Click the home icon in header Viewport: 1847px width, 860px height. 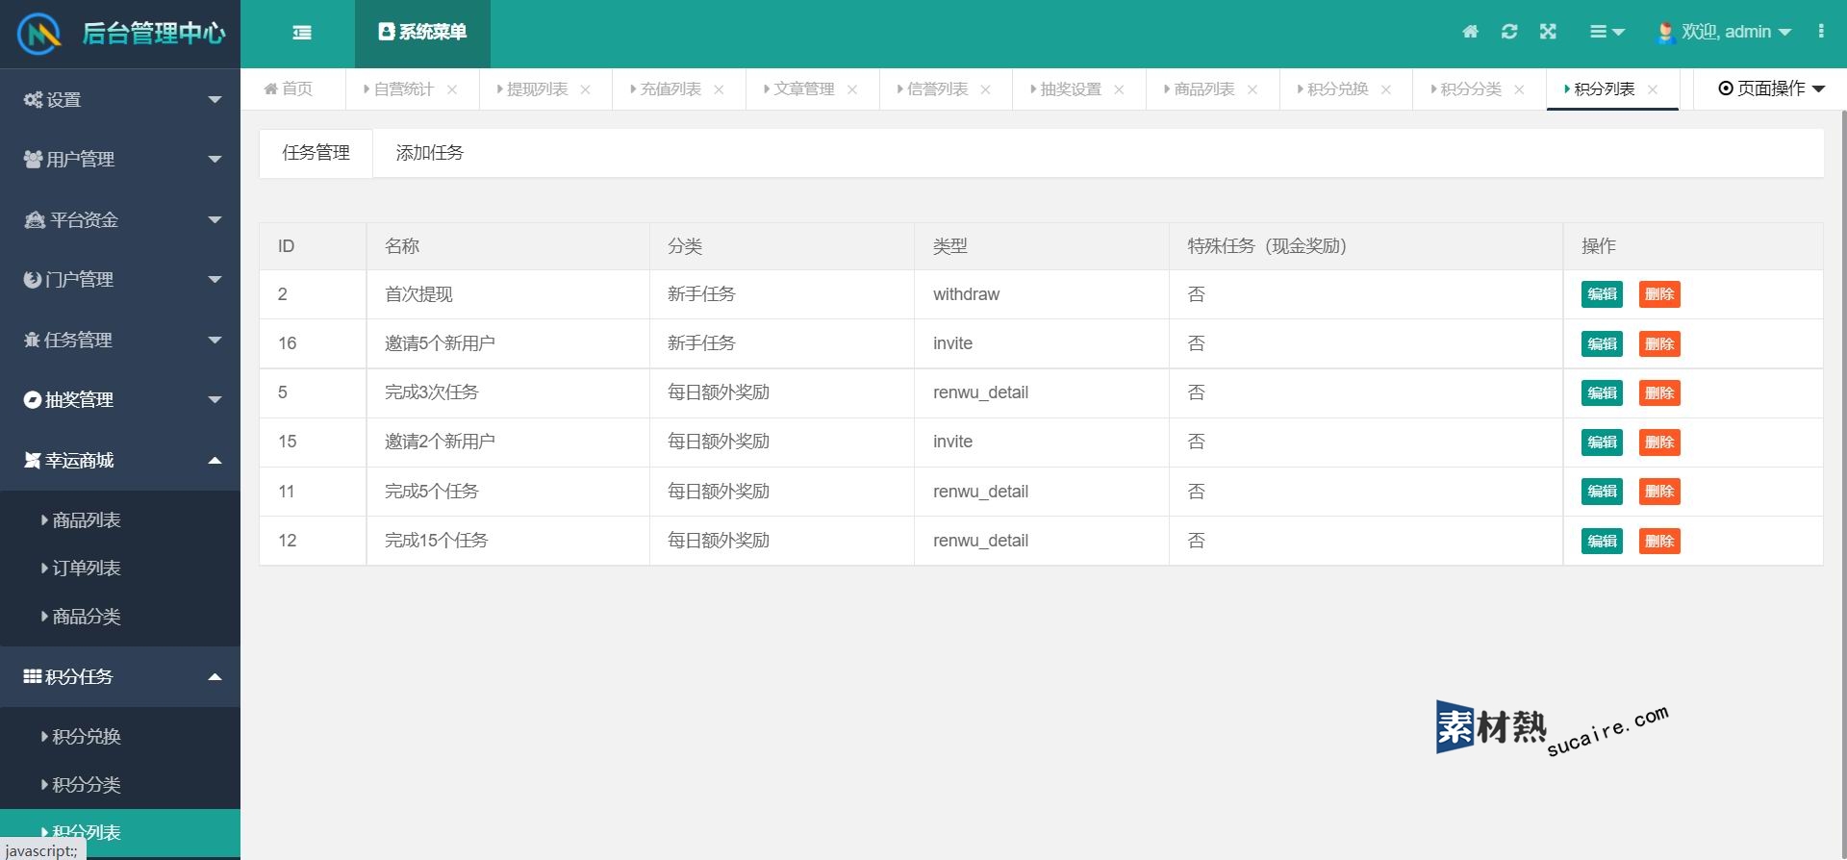(x=1470, y=32)
